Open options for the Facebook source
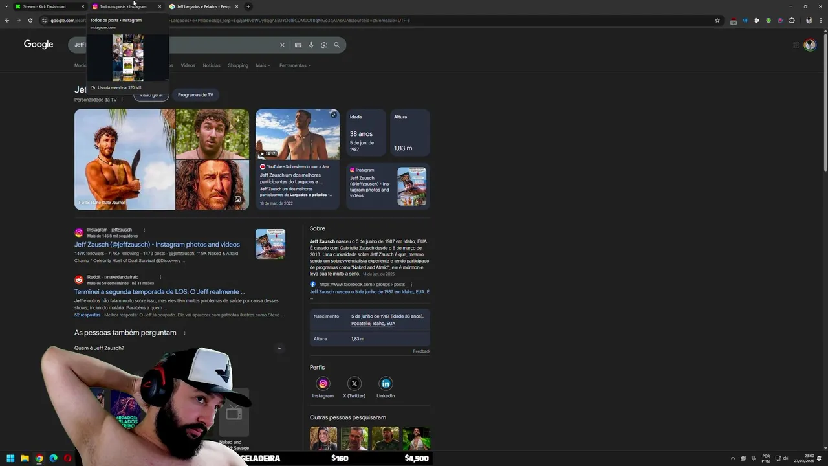Viewport: 828px width, 466px height. (x=411, y=284)
